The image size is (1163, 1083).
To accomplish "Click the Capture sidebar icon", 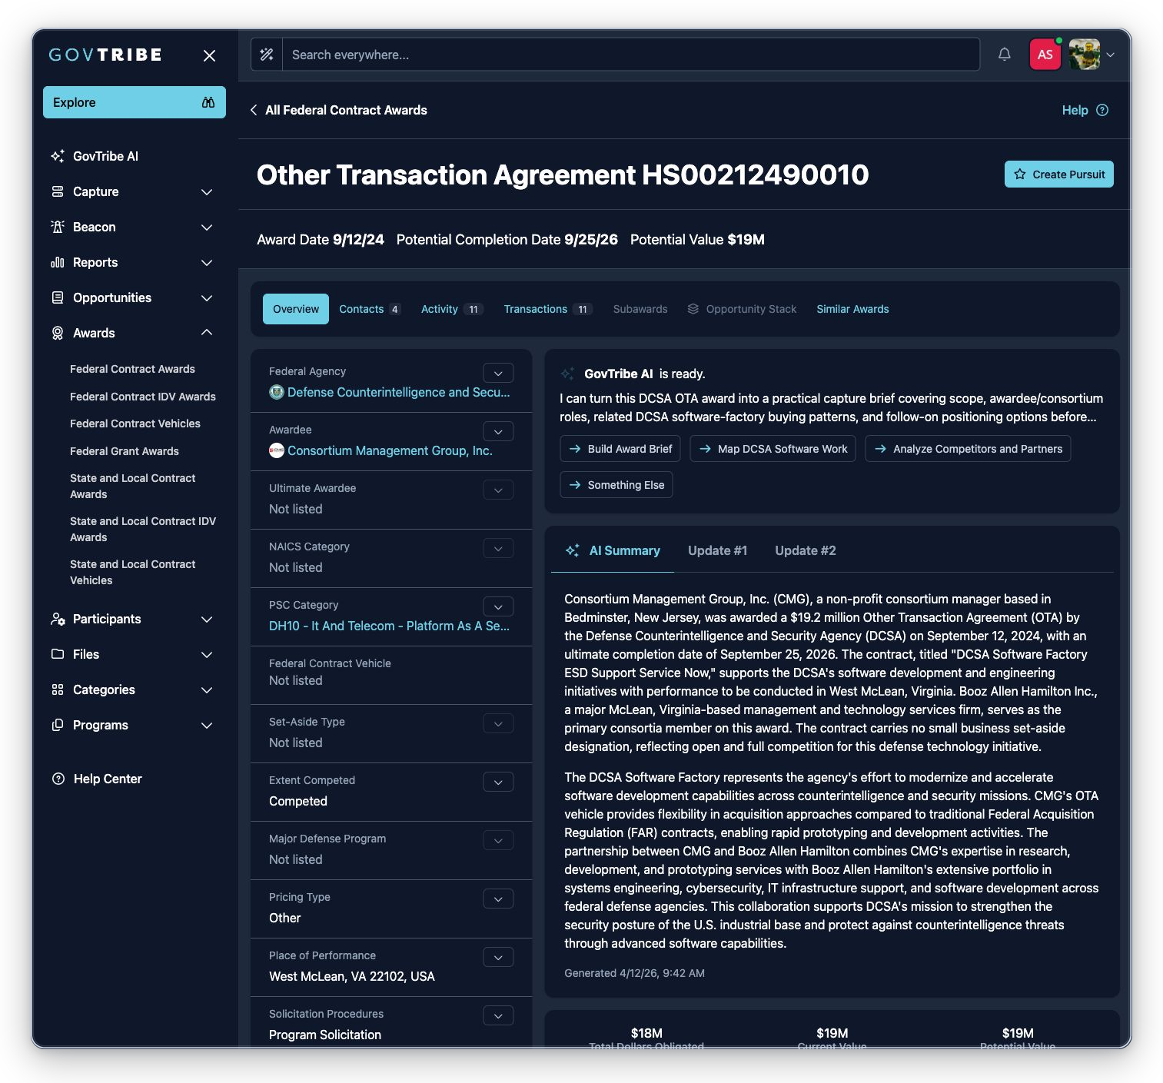I will click(58, 191).
